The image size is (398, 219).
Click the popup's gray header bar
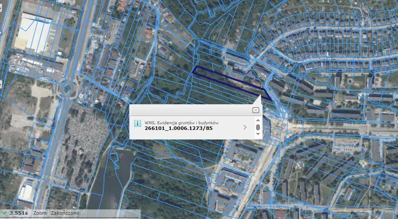pos(192,110)
